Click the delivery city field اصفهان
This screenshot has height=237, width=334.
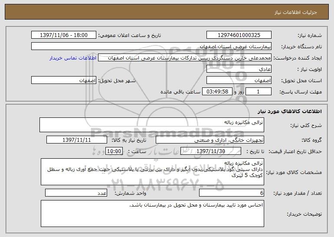(x=64, y=80)
